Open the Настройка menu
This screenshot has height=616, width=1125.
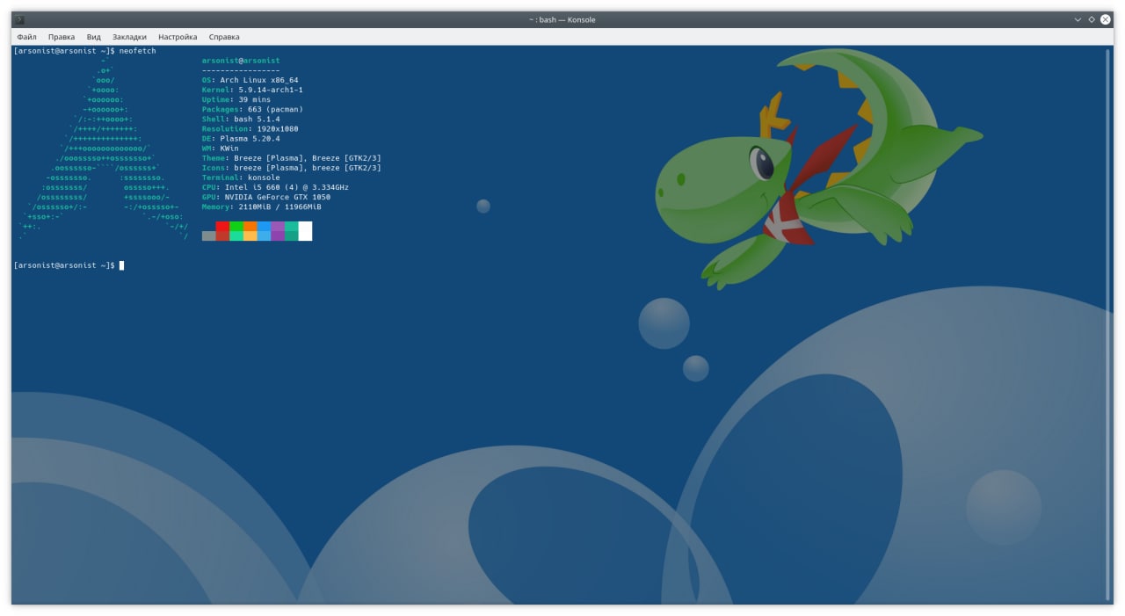[x=178, y=37]
